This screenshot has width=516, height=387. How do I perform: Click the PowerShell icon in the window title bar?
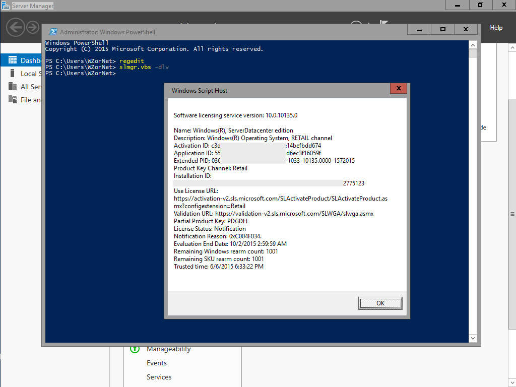click(53, 31)
